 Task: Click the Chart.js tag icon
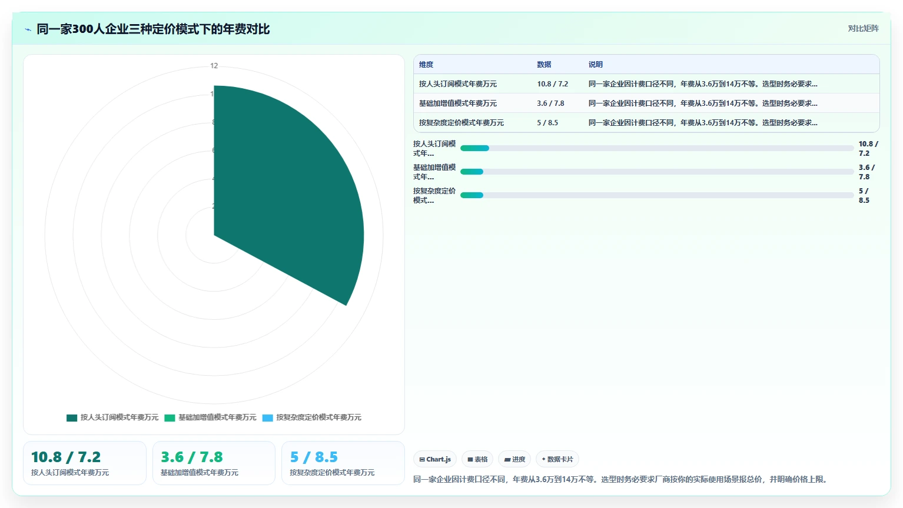tap(422, 460)
